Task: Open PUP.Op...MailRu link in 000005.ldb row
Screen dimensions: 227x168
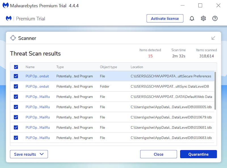Action: click(38, 107)
